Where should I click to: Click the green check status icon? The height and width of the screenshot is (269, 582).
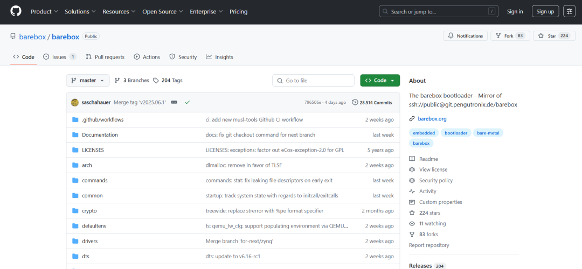pos(188,102)
